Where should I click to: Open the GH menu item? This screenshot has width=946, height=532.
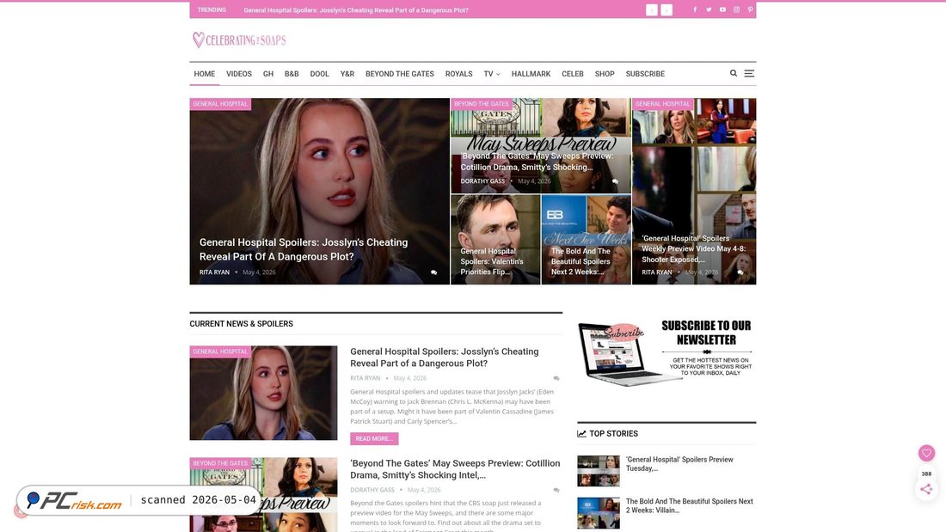pos(268,74)
